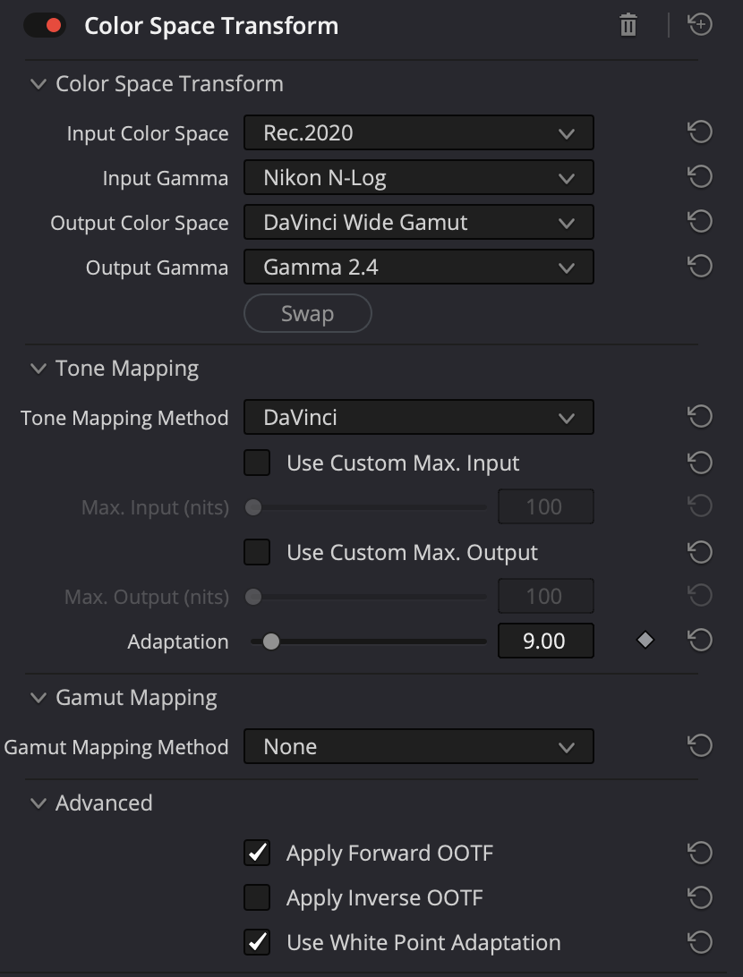Click the Adaptation value field 9.00
743x977 pixels.
point(545,641)
